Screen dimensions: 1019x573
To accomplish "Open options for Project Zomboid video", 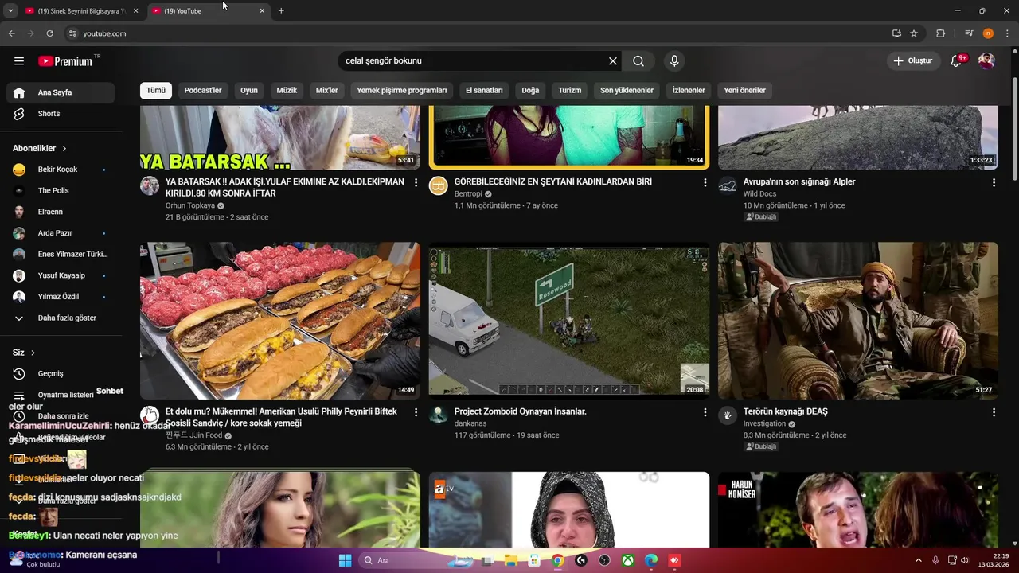I will pyautogui.click(x=705, y=413).
